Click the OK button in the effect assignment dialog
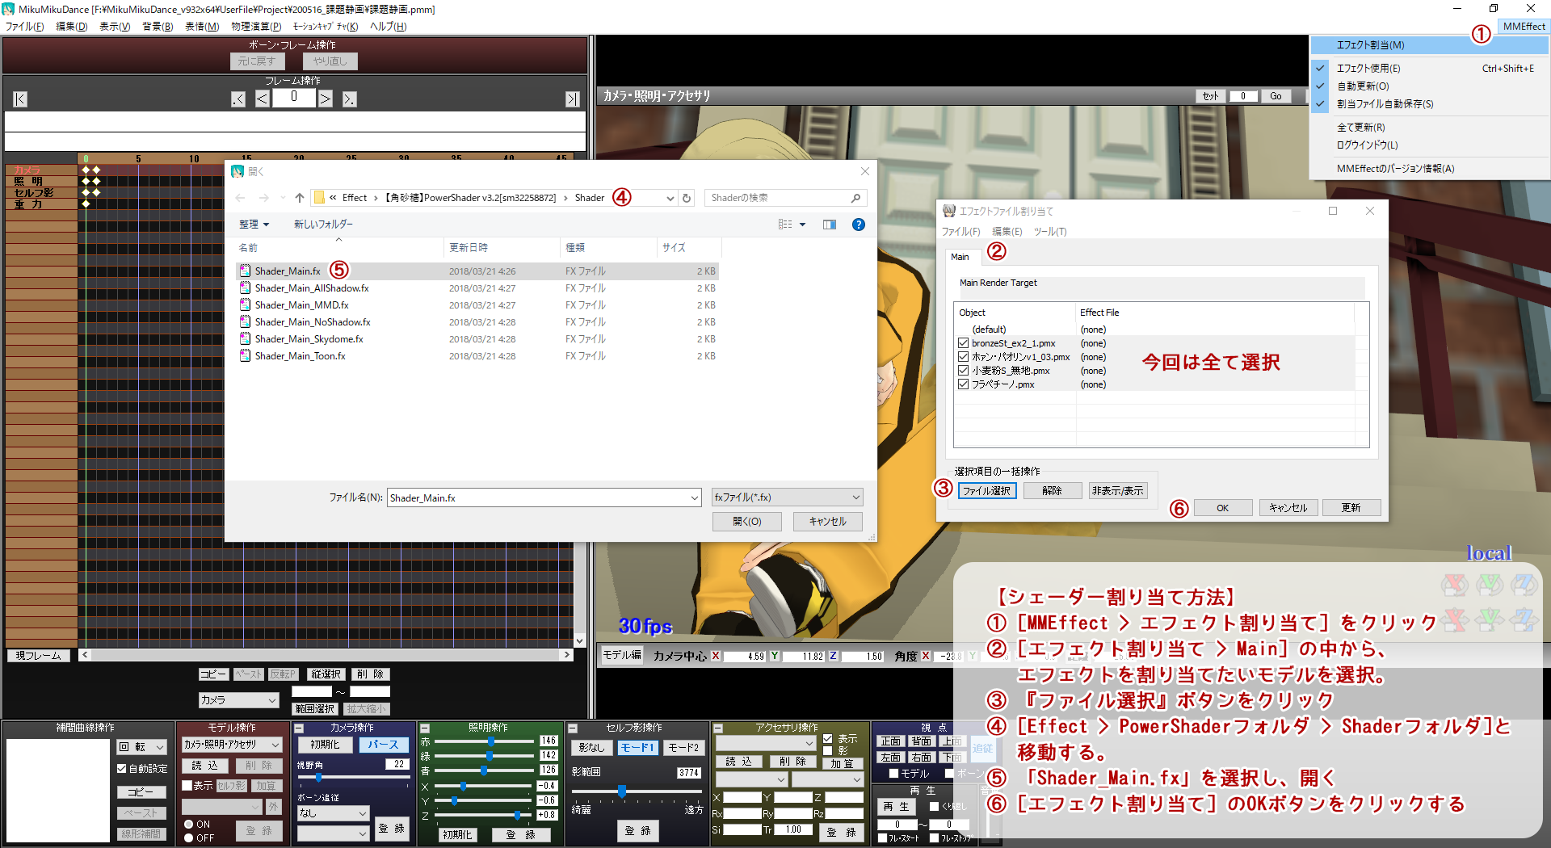Screen dimensions: 1551x848 1223,507
